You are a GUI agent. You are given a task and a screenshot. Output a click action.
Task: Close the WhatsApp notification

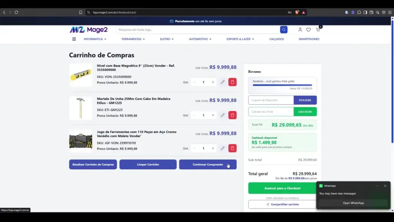click(x=385, y=186)
